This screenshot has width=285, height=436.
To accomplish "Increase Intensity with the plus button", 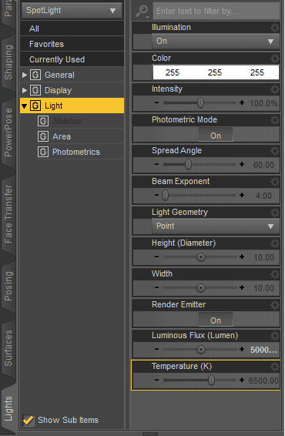I will pos(242,102).
